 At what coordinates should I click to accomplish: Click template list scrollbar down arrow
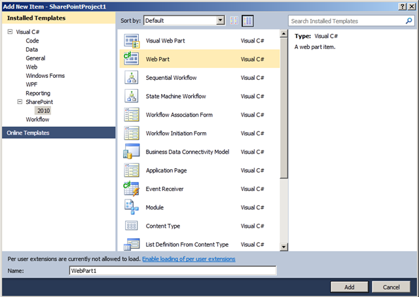(x=283, y=247)
